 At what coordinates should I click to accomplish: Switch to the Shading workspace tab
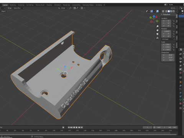point(49,5)
